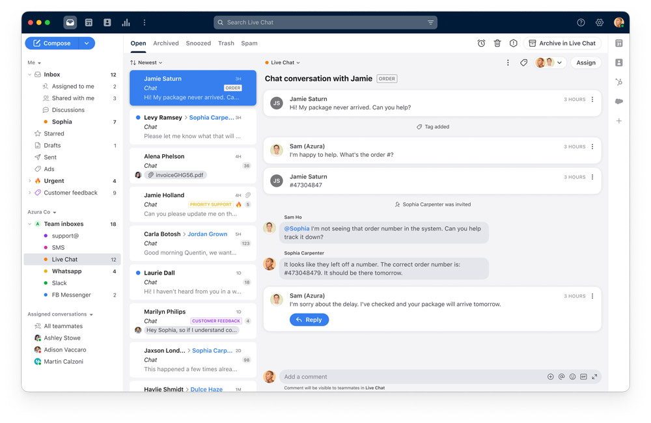The height and width of the screenshot is (423, 651).
Task: Click the user profile avatar in top bar
Action: (x=618, y=22)
